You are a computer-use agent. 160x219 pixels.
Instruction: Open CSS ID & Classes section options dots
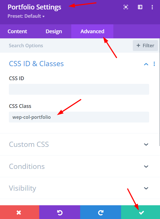154,64
